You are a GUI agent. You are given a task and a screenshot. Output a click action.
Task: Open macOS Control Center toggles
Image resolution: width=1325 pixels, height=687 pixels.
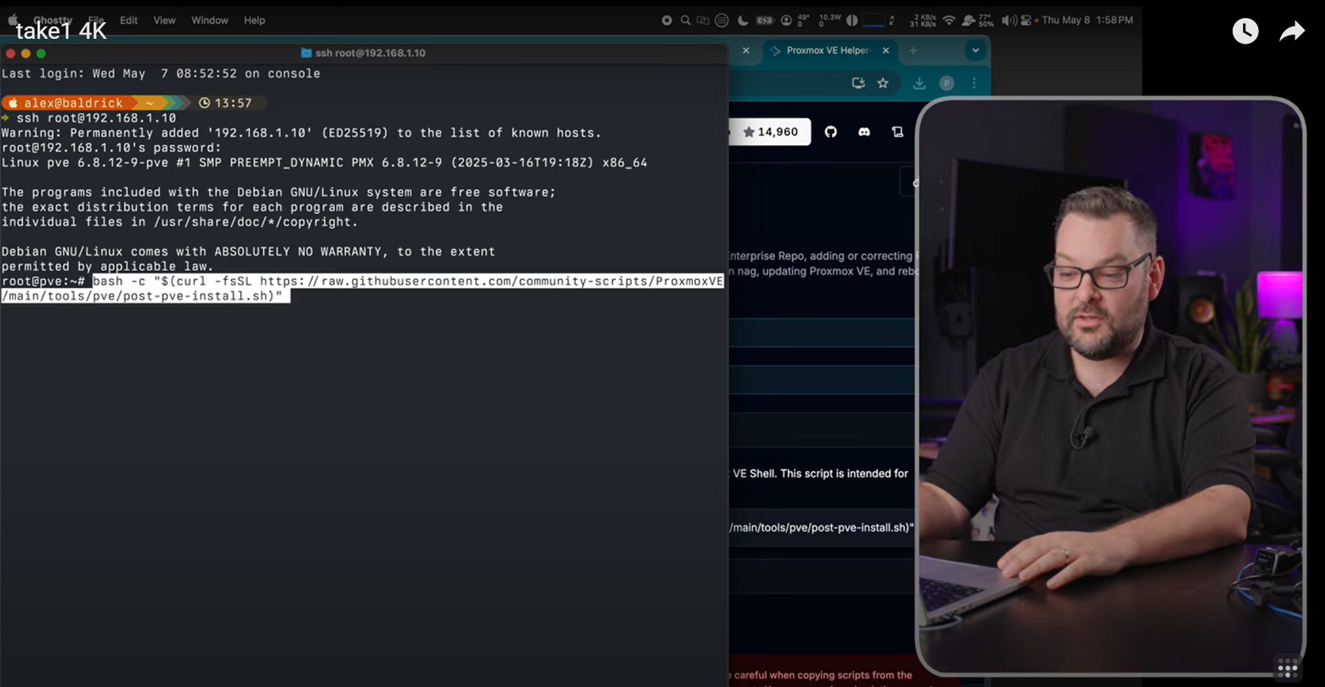[1025, 20]
